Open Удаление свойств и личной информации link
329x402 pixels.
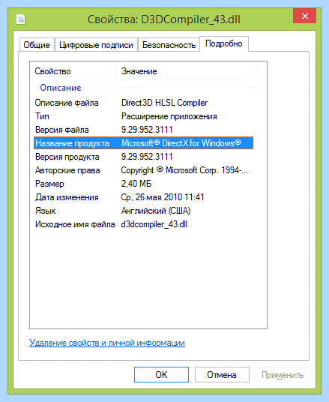coord(107,343)
